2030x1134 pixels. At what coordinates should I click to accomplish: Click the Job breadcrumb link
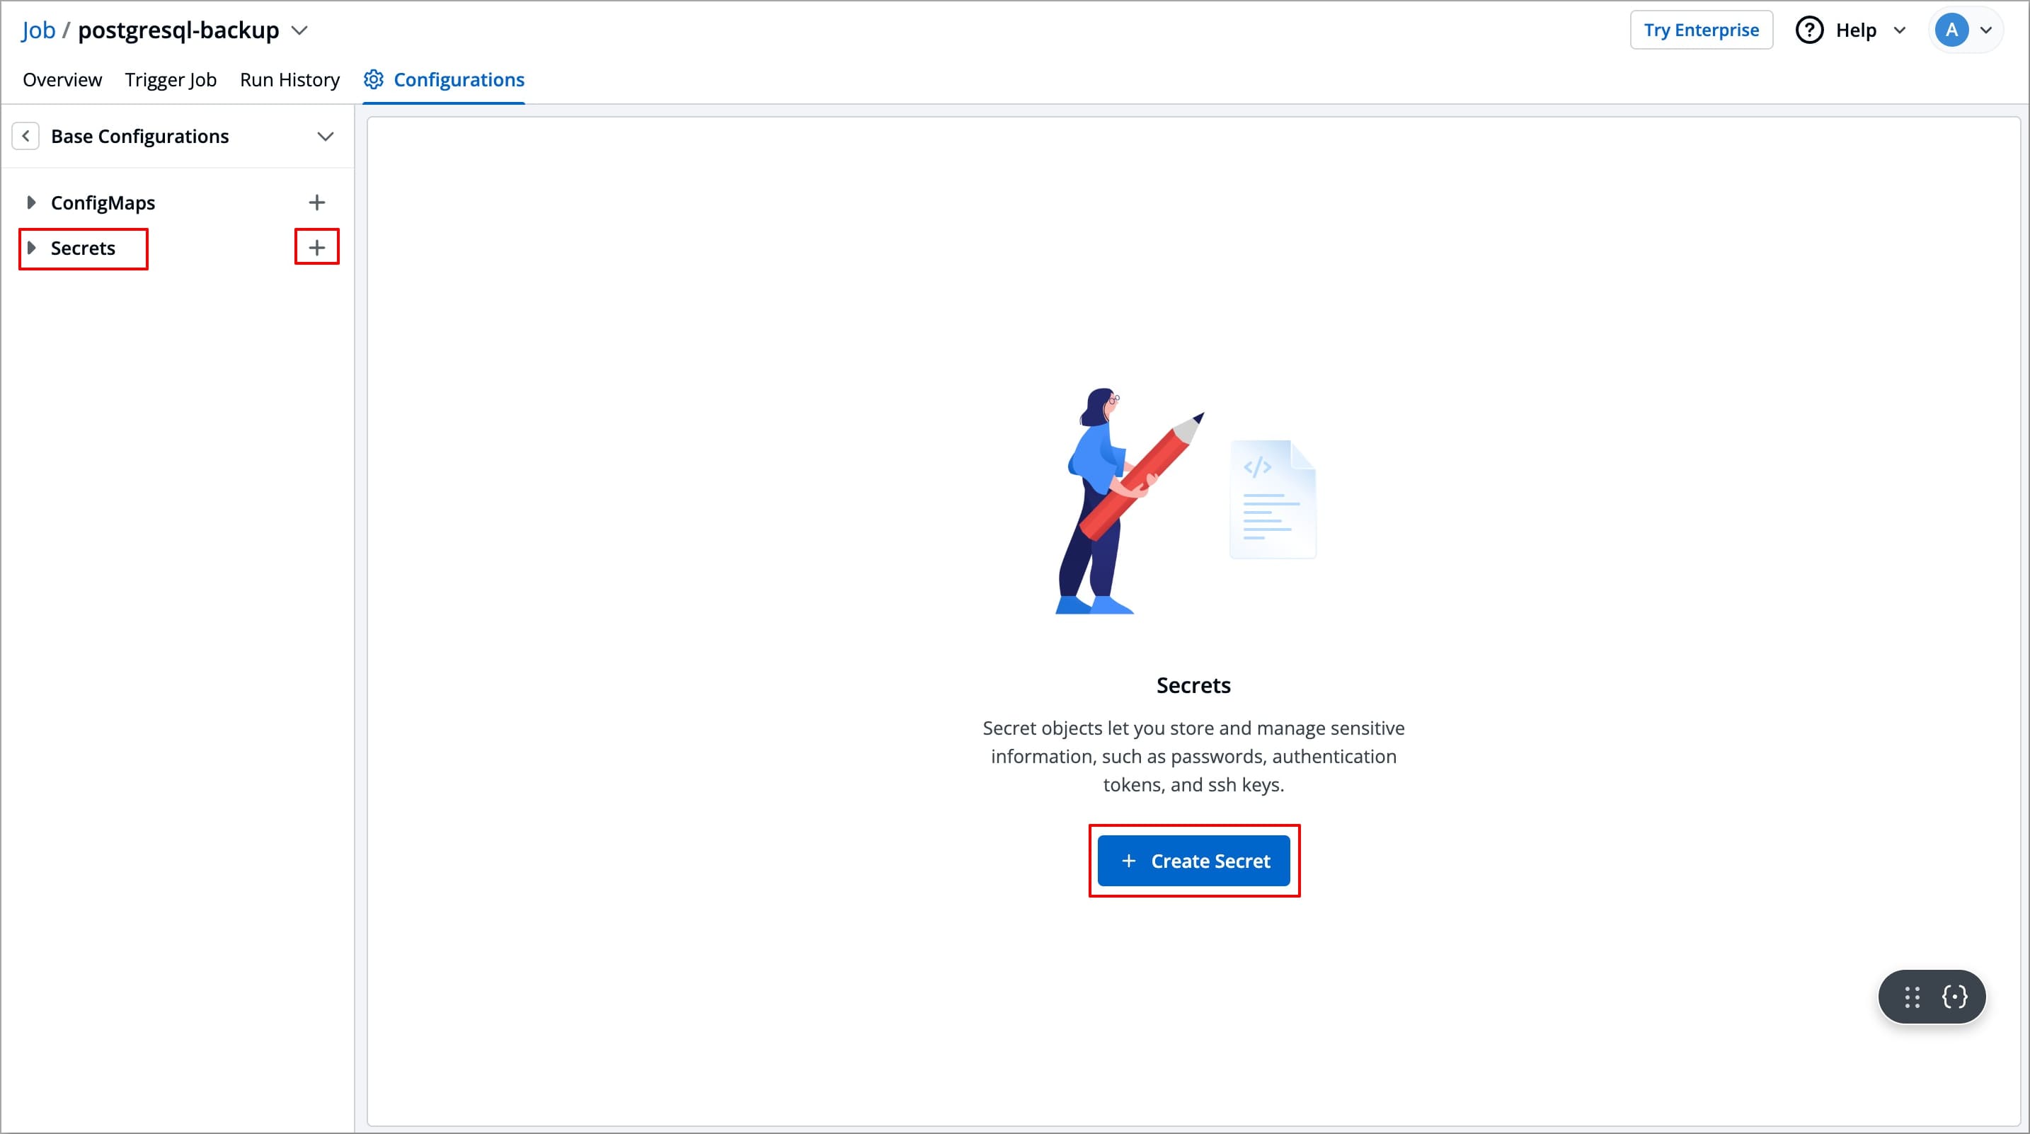click(x=38, y=29)
